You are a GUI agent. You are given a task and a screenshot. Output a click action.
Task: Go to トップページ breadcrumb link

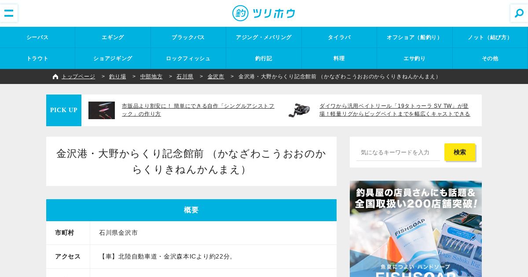click(x=78, y=77)
